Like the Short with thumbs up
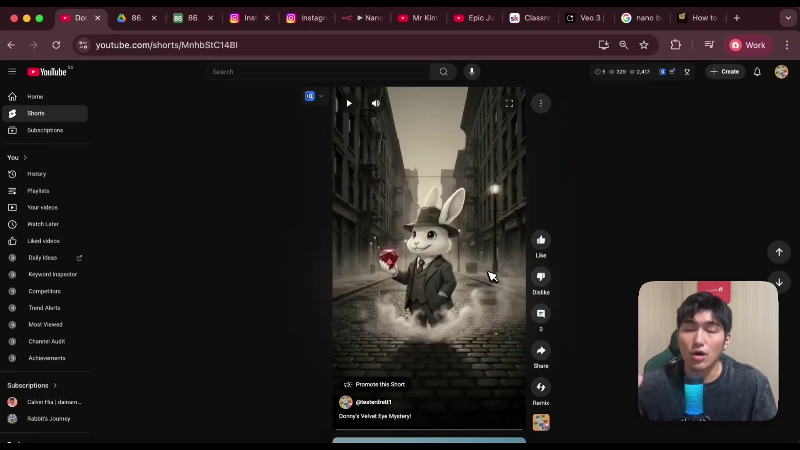800x450 pixels. click(x=541, y=240)
